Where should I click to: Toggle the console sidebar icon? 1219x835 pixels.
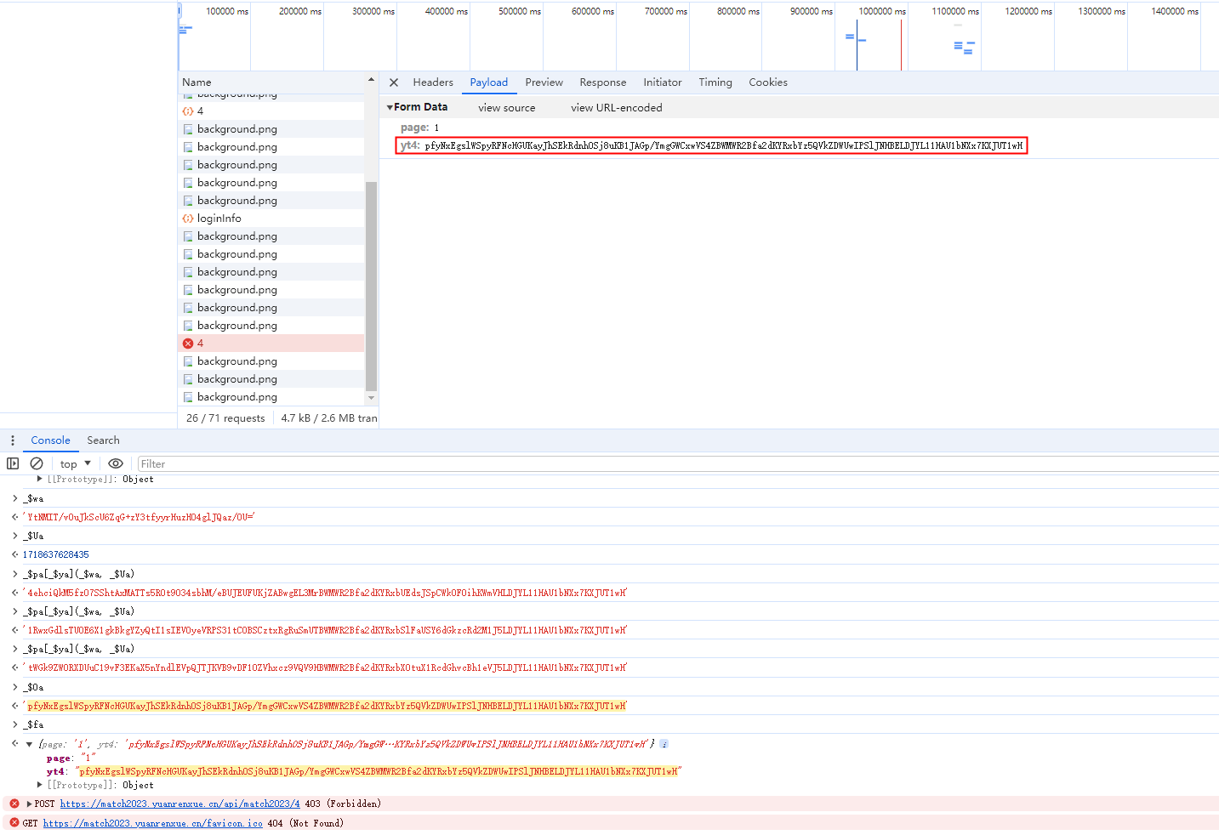13,463
